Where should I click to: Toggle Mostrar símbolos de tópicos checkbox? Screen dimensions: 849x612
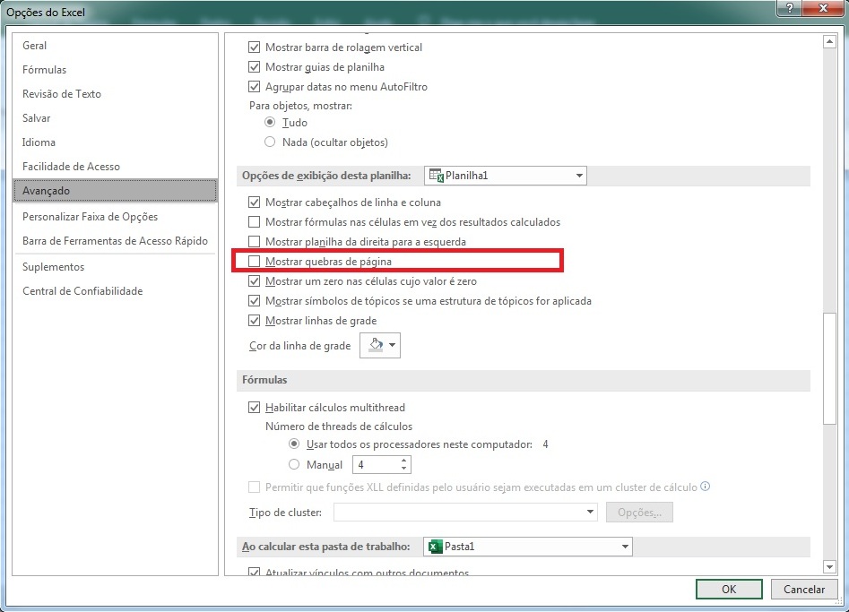(x=254, y=301)
